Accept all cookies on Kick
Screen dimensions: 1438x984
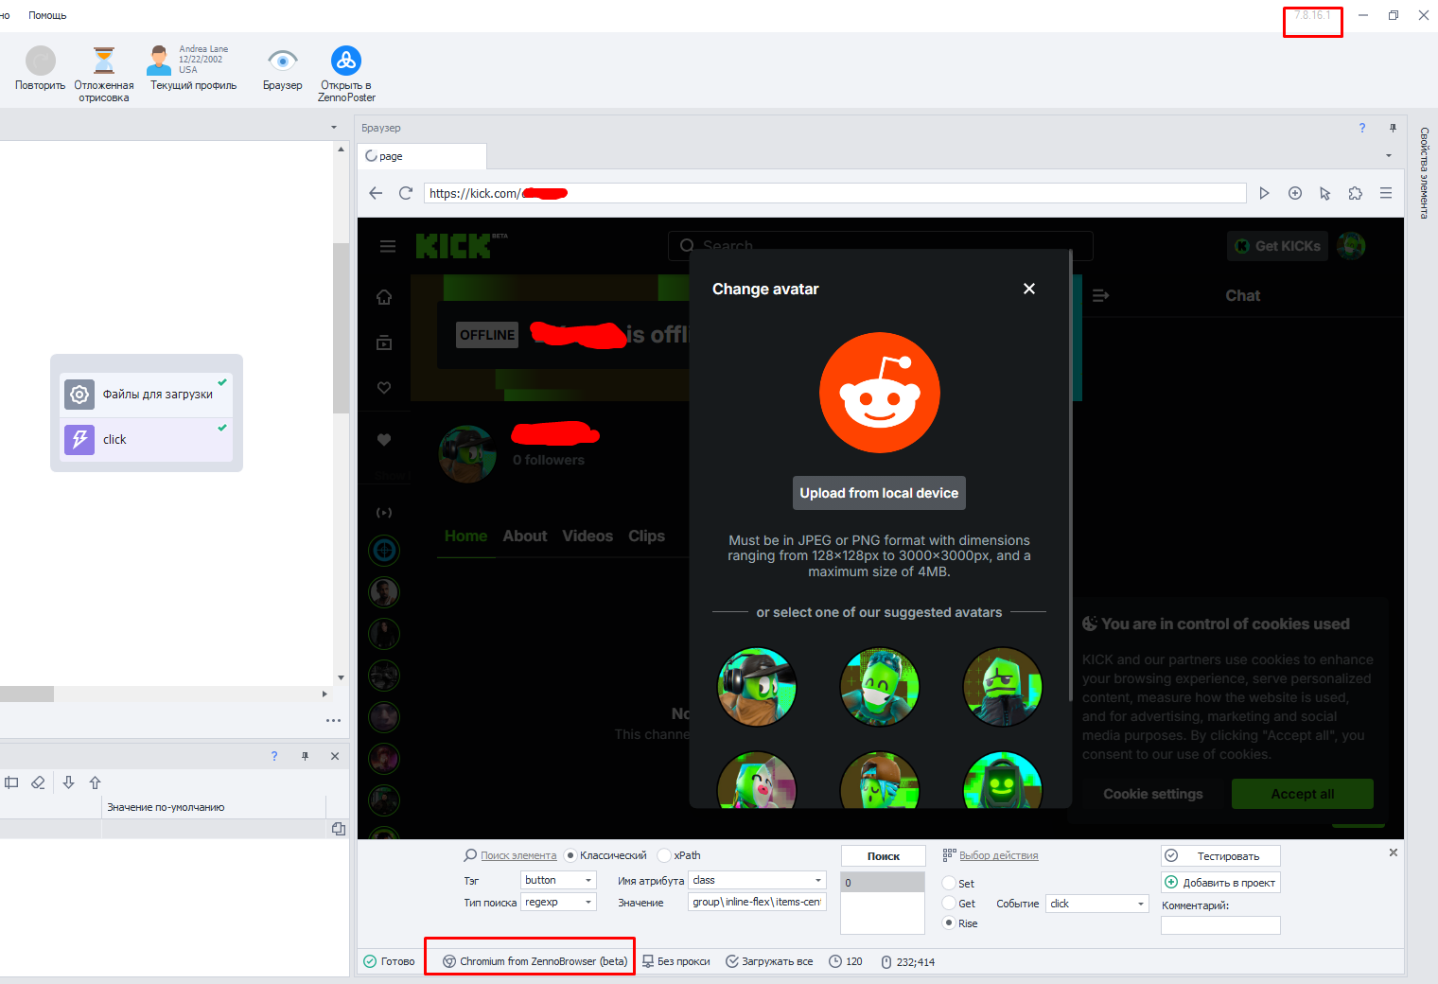pos(1303,794)
